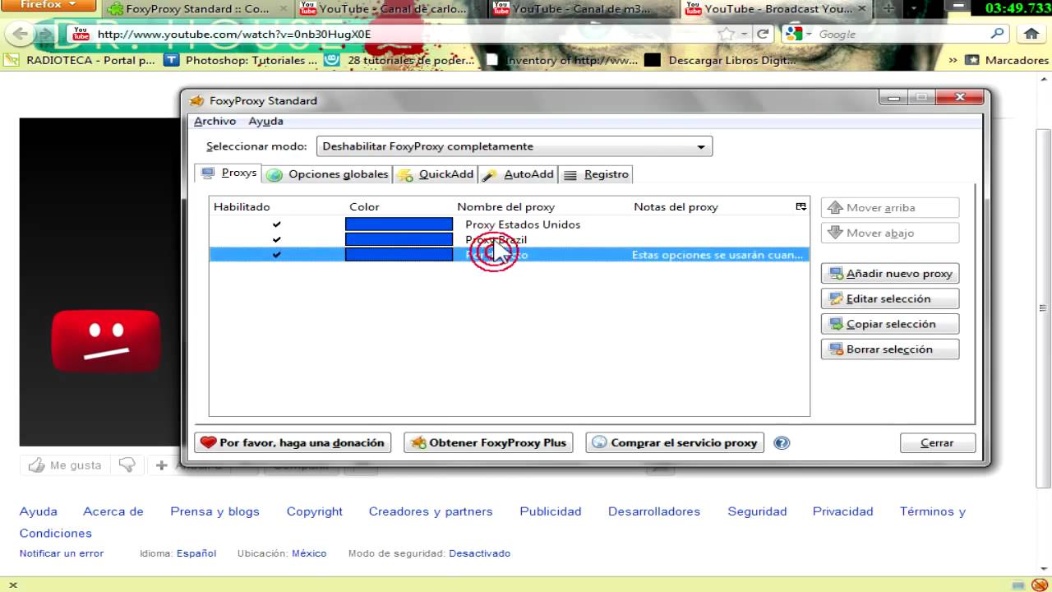The height and width of the screenshot is (592, 1052).
Task: Click Comprar el servicio proxy button
Action: point(675,442)
